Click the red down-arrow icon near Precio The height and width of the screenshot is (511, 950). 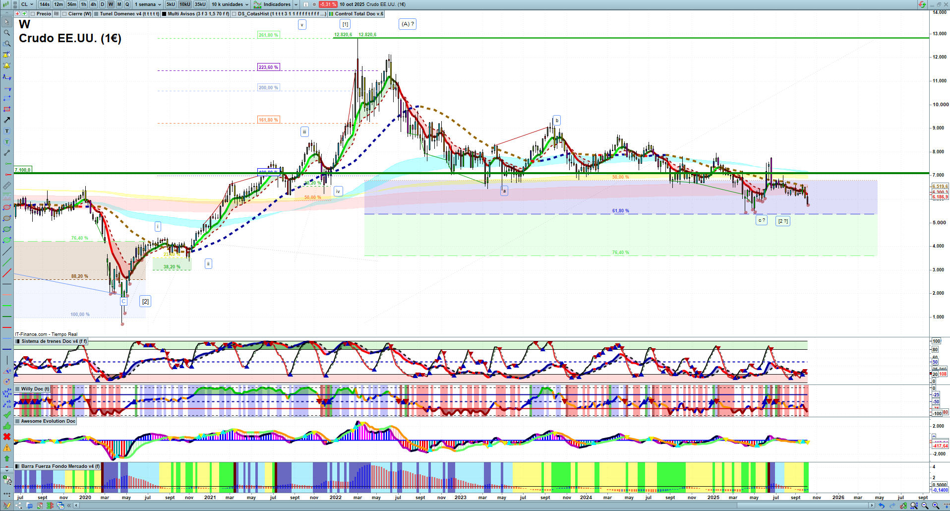pyautogui.click(x=18, y=14)
